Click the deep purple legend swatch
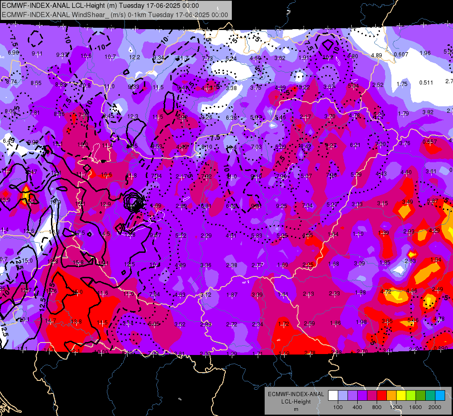This screenshot has height=416, width=453. pyautogui.click(x=362, y=396)
